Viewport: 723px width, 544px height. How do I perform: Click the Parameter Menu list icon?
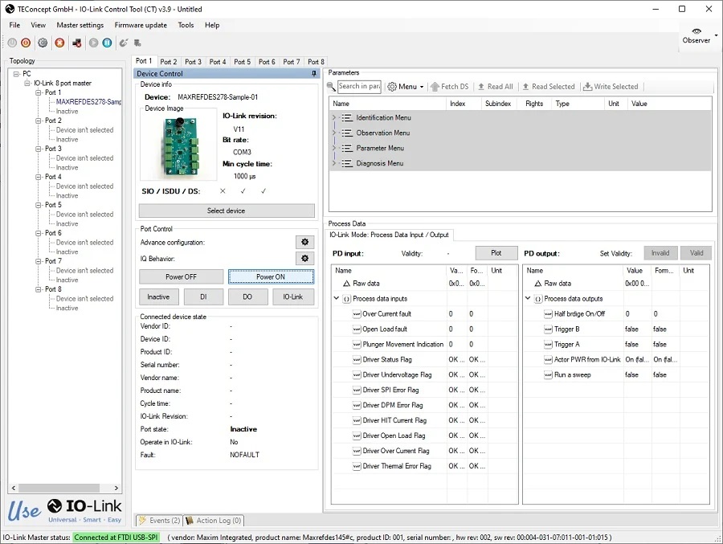[x=347, y=148]
